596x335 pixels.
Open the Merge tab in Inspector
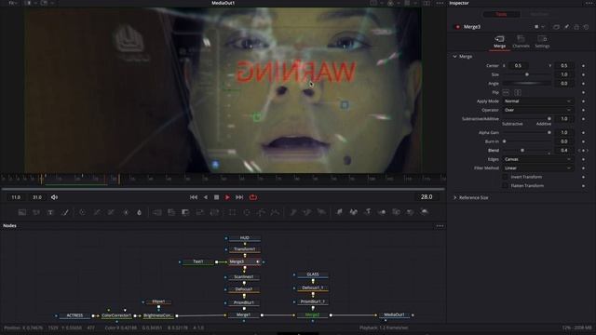click(499, 42)
